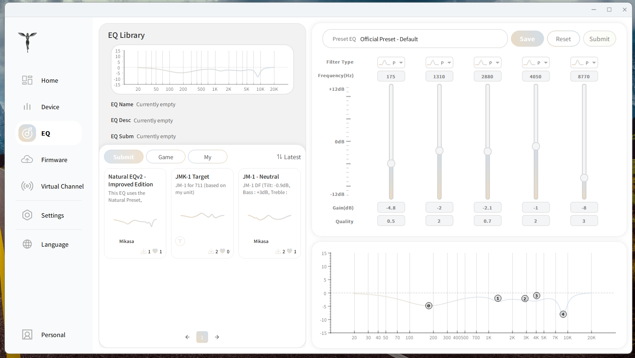Click the 1310 Hz band gain slider handle
The width and height of the screenshot is (635, 358).
click(439, 151)
